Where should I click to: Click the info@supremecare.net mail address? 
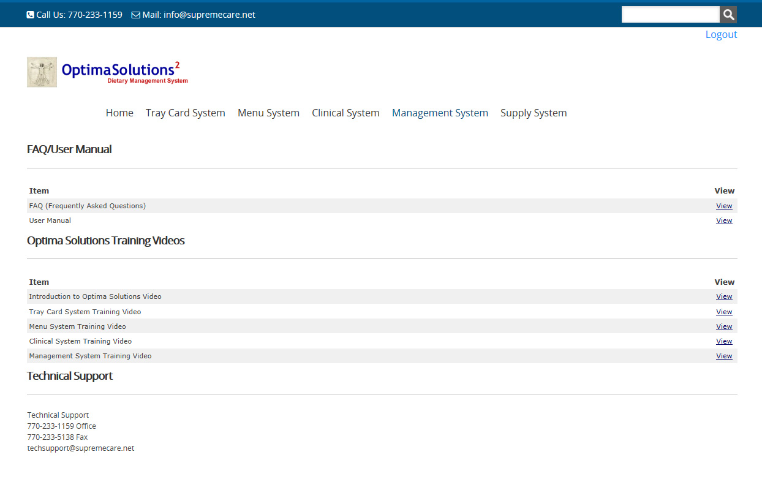(x=209, y=15)
